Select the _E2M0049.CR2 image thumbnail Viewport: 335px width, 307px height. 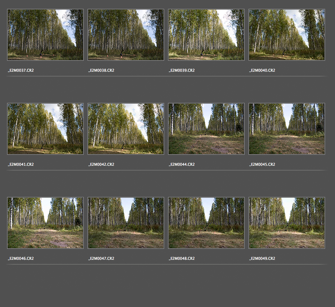(x=287, y=223)
